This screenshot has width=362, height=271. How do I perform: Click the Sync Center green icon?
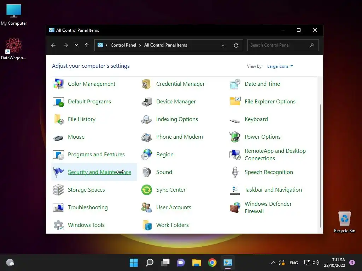point(146,190)
